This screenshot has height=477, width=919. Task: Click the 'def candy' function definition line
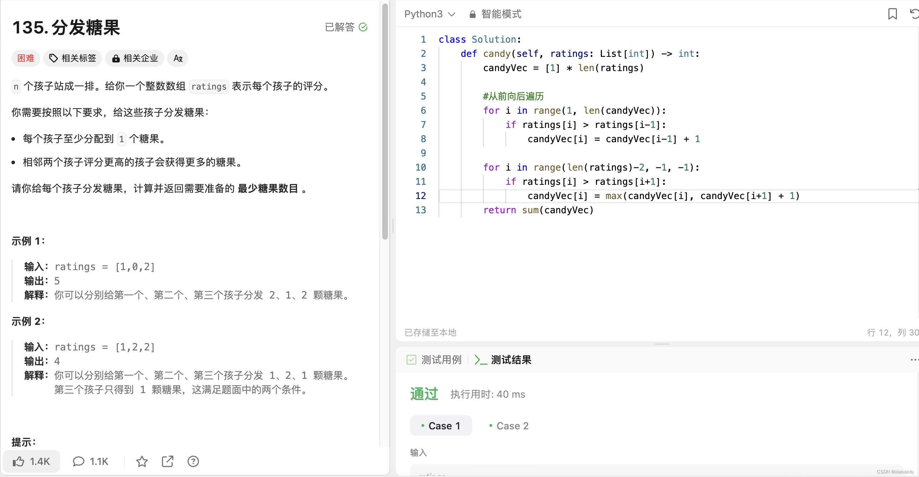pos(580,53)
